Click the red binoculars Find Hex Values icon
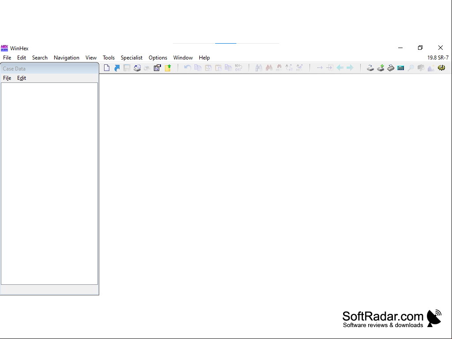Image resolution: width=452 pixels, height=339 pixels. [269, 68]
